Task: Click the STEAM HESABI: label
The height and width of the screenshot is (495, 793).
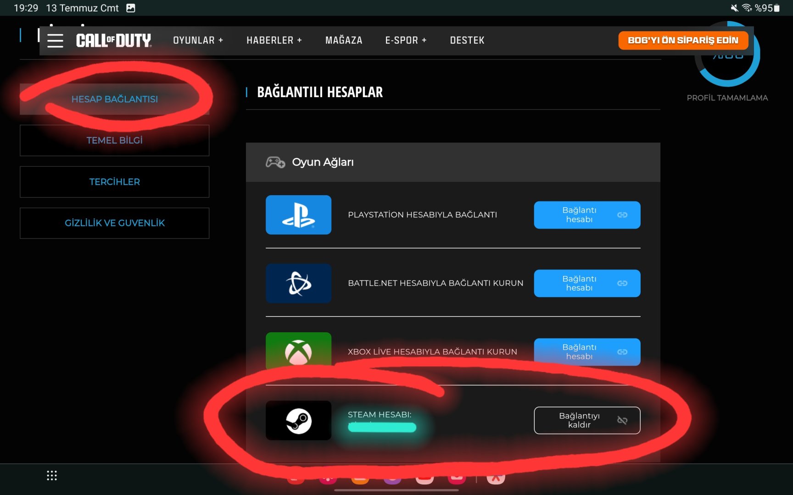Action: (380, 415)
